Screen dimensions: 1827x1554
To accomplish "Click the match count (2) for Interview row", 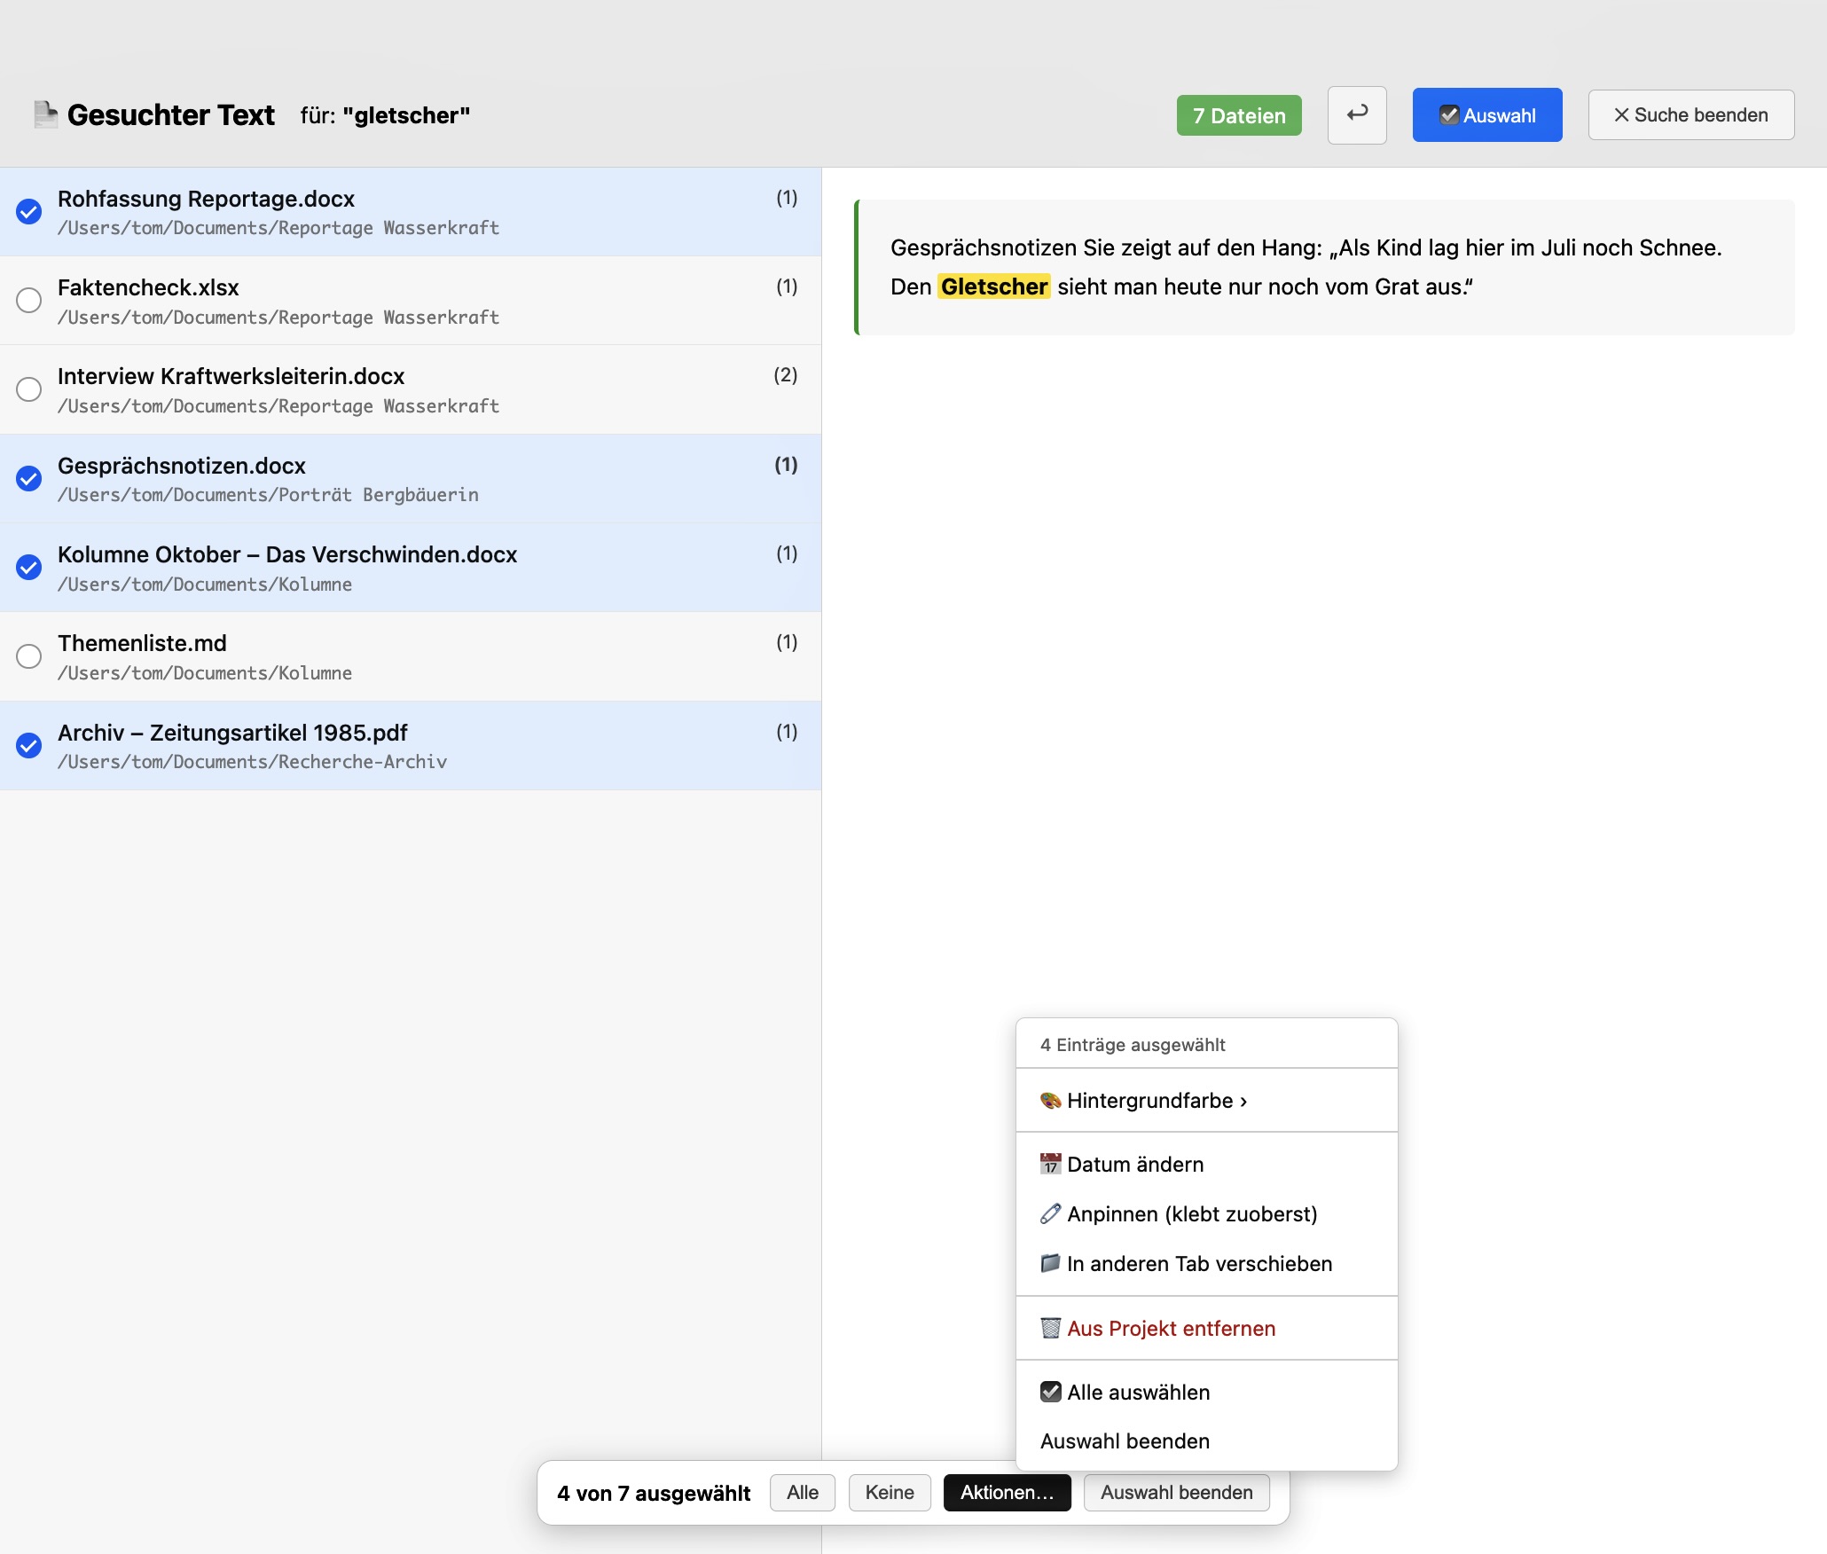I will tap(785, 375).
